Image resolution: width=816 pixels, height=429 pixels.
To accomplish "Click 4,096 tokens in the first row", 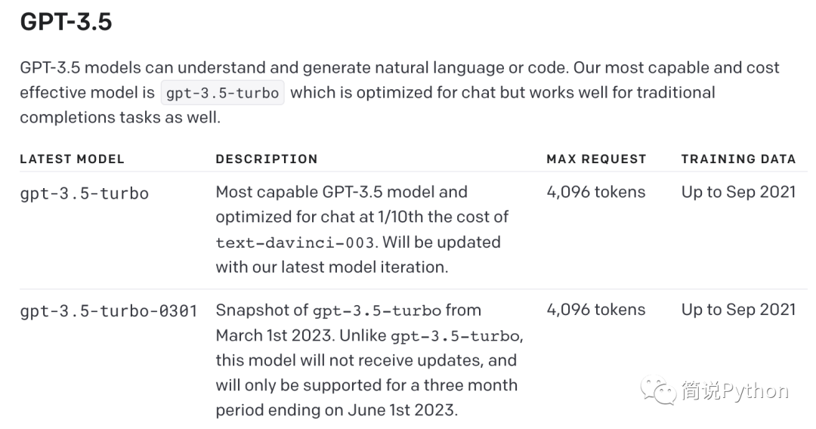I will tap(596, 193).
